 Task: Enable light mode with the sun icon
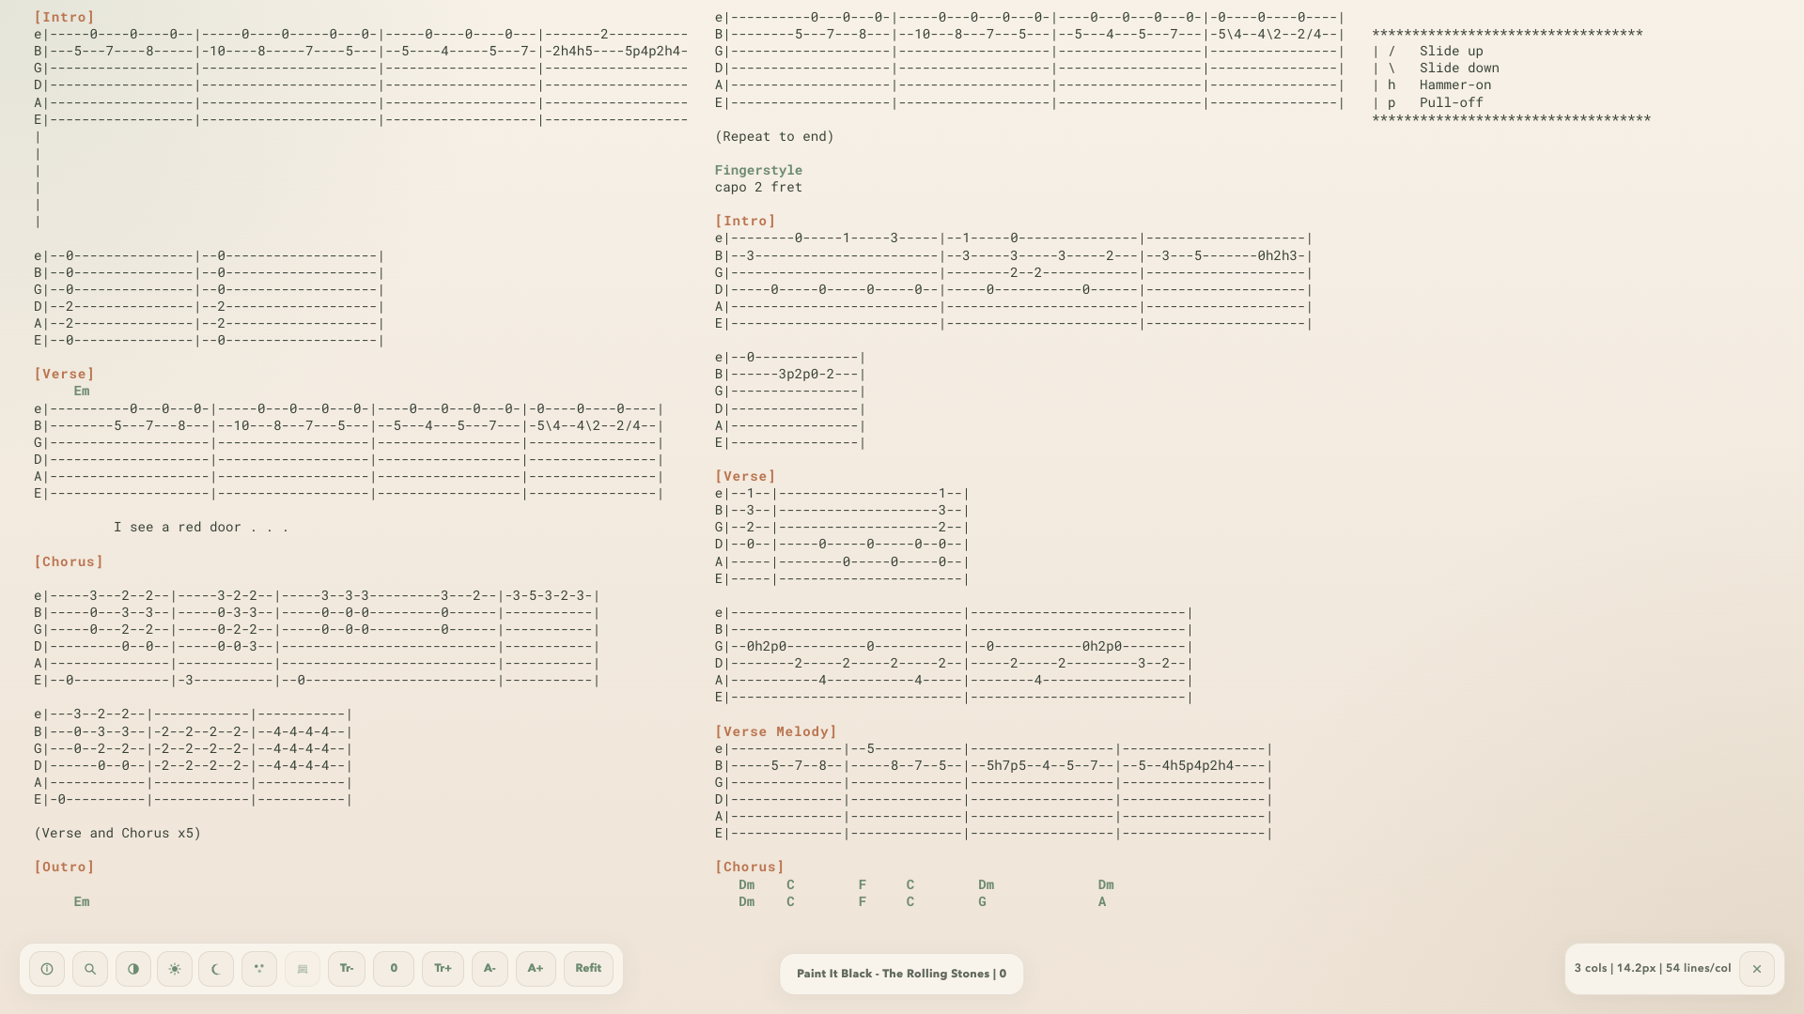pyautogui.click(x=175, y=968)
